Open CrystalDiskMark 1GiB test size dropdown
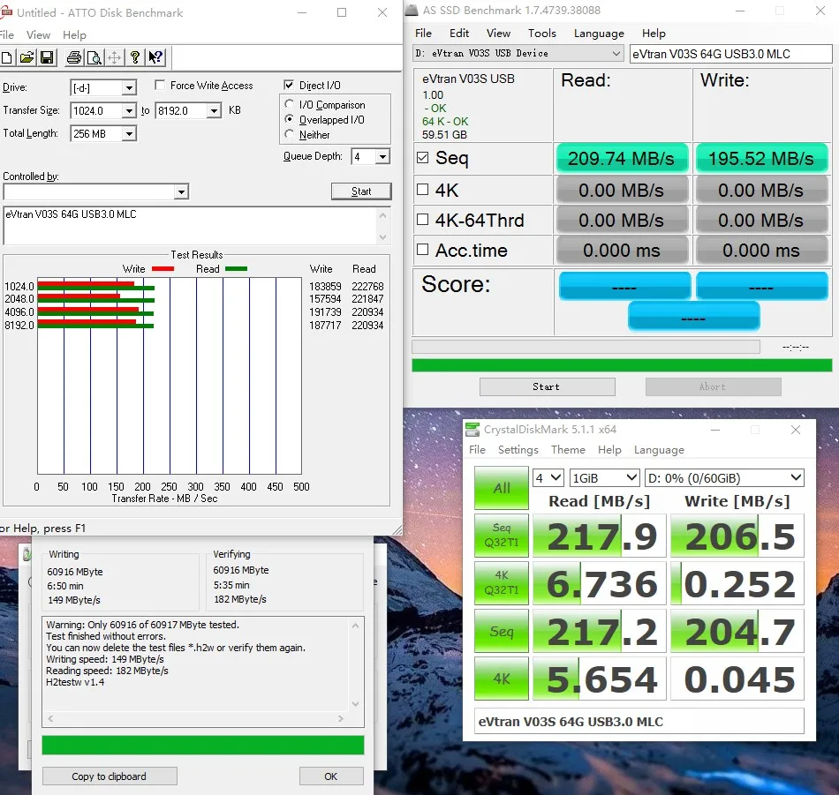This screenshot has height=795, width=839. [605, 478]
